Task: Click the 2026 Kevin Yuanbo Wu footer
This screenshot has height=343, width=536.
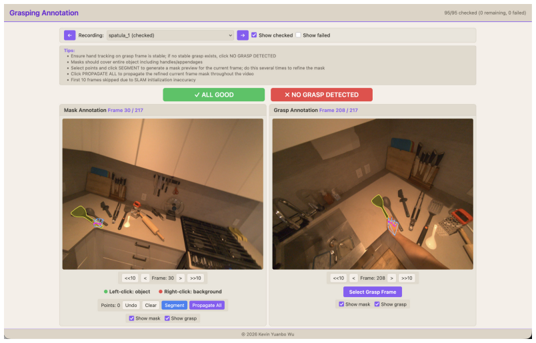Action: tap(267, 334)
